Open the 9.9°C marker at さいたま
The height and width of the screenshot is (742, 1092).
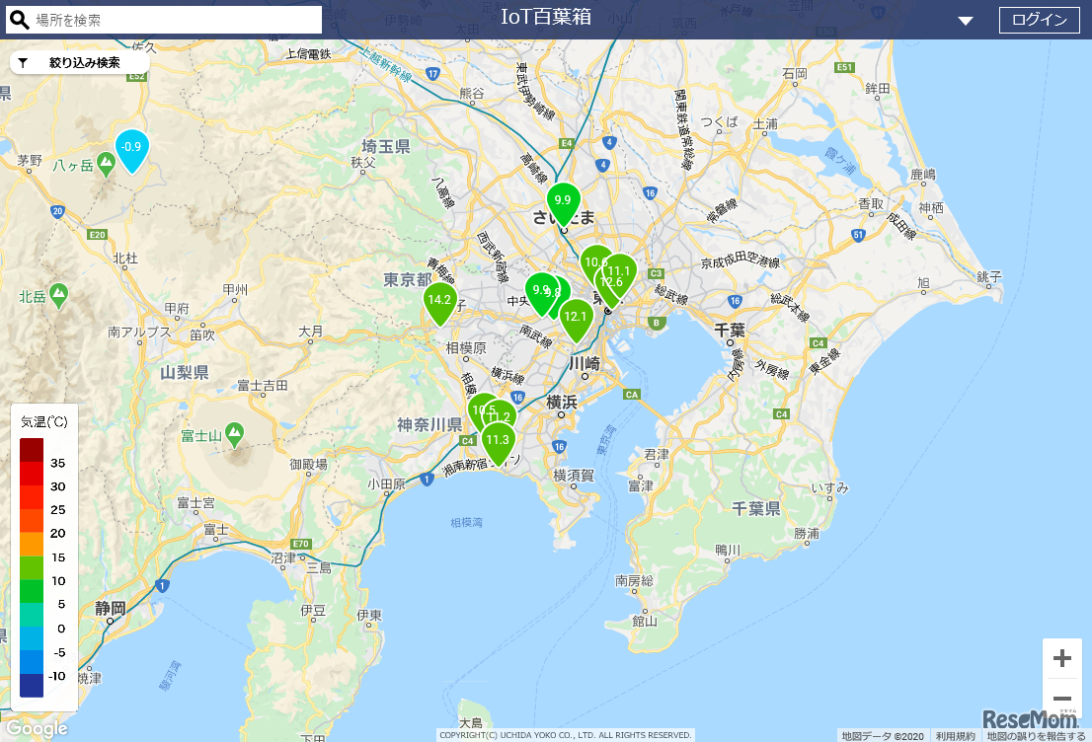point(563,201)
